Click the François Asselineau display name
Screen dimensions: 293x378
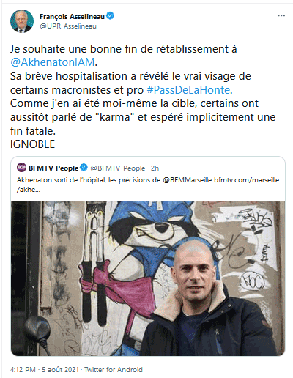tap(72, 17)
